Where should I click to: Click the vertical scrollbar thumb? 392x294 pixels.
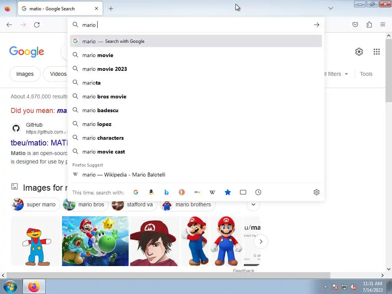coord(389,70)
